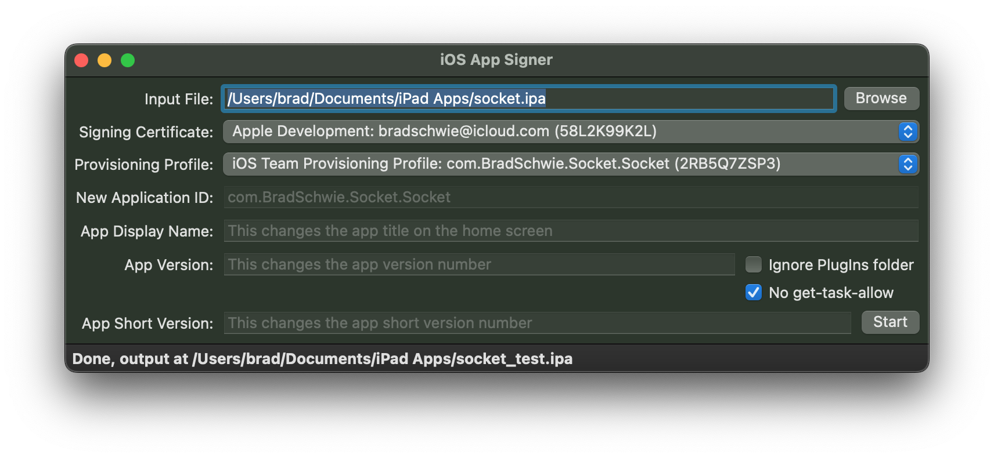Click the 'Input File:' label

tap(179, 99)
